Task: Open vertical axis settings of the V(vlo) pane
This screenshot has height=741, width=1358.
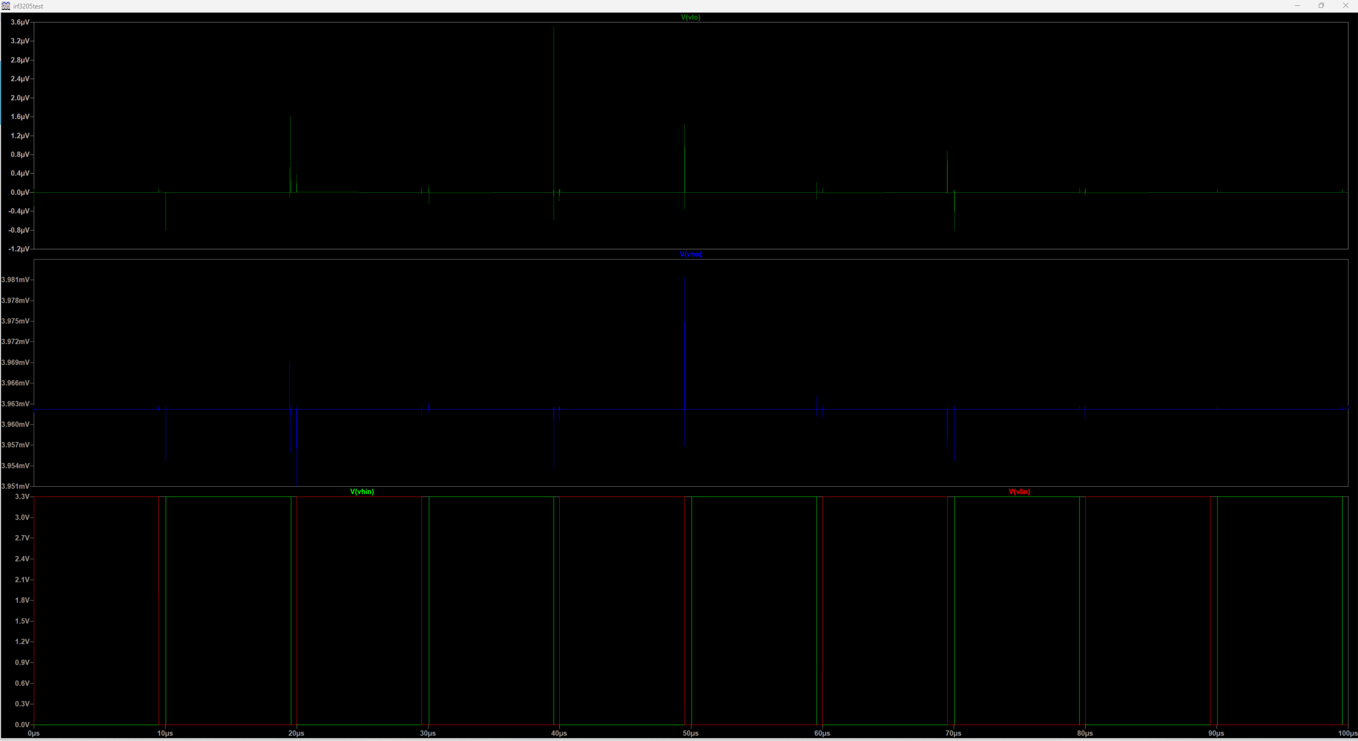Action: [19, 135]
